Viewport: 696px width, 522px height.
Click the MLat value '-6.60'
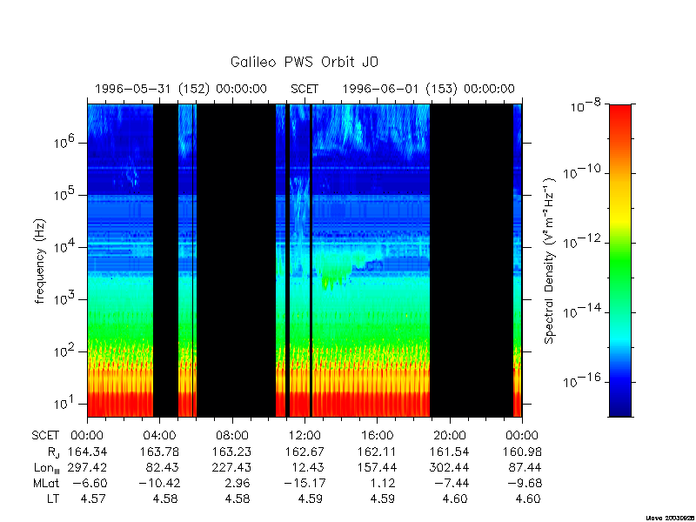pos(89,483)
